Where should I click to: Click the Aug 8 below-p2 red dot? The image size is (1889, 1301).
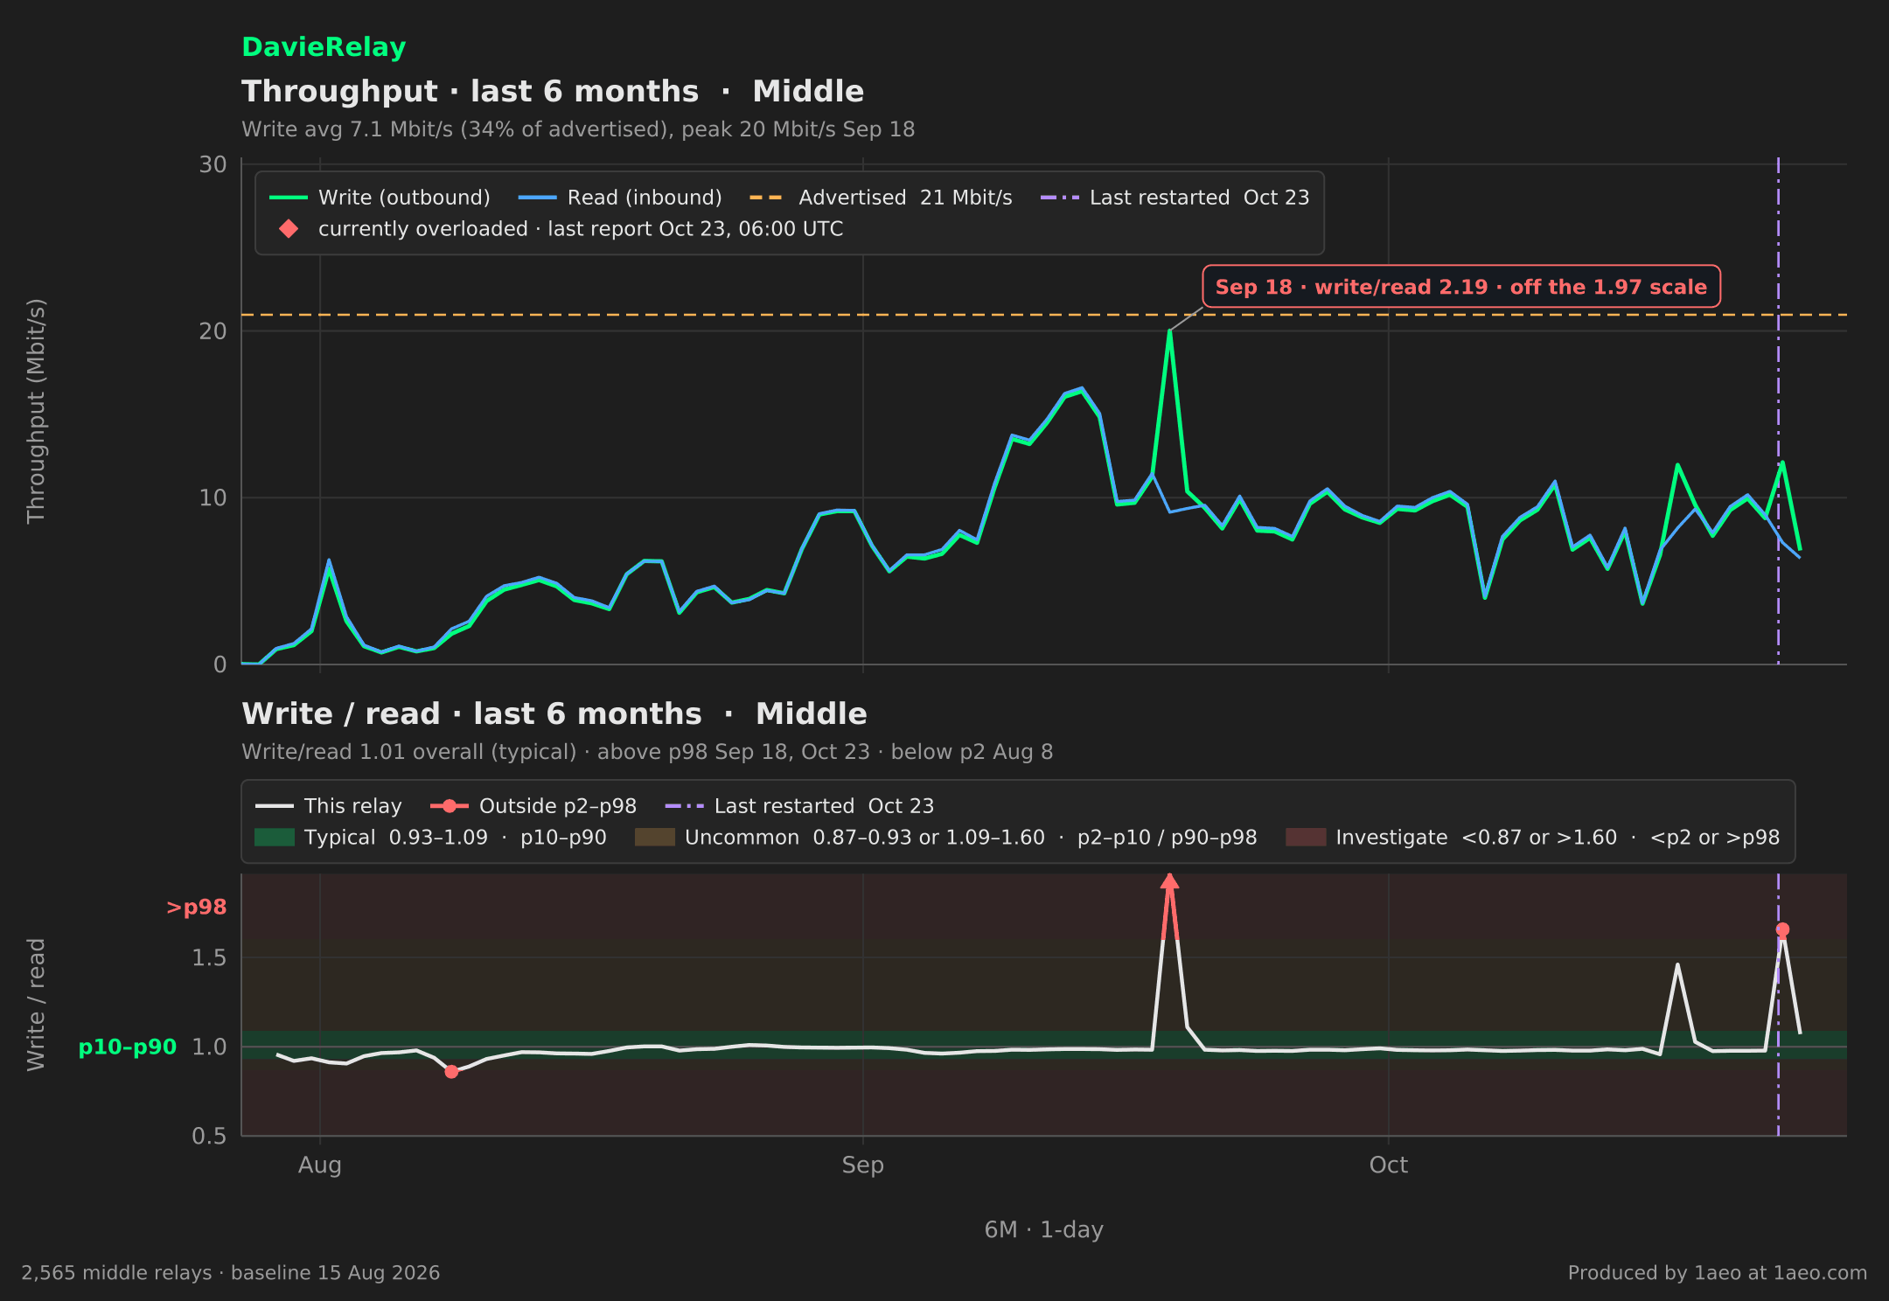[451, 1072]
